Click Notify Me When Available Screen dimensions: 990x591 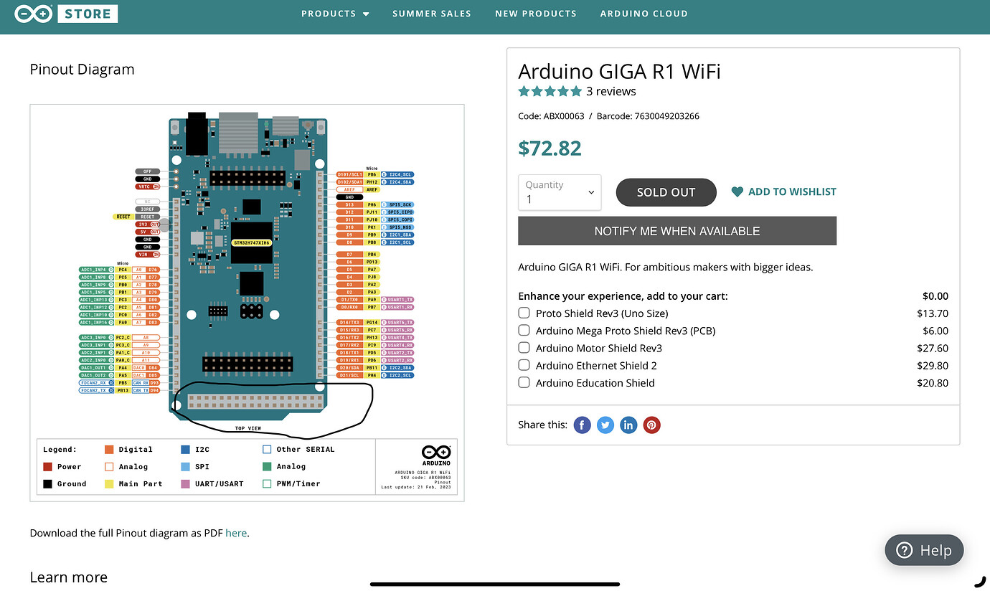pyautogui.click(x=676, y=231)
